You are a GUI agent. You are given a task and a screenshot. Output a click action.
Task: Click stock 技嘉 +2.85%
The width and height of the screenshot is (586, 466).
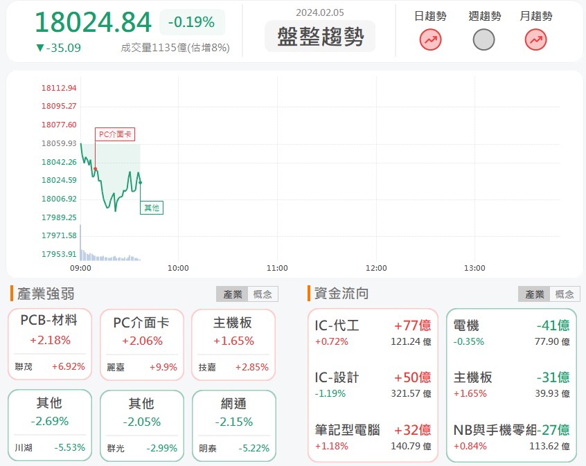(233, 368)
